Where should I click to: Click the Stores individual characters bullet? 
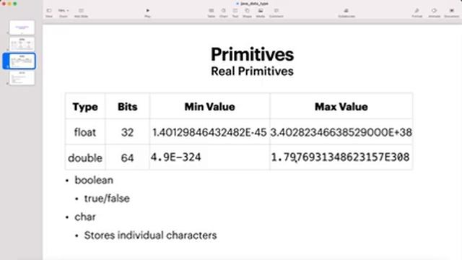tap(150, 235)
